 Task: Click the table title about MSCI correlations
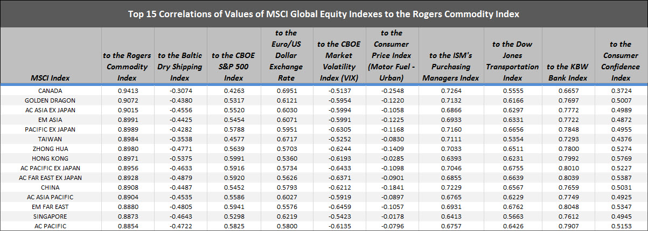pos(324,15)
